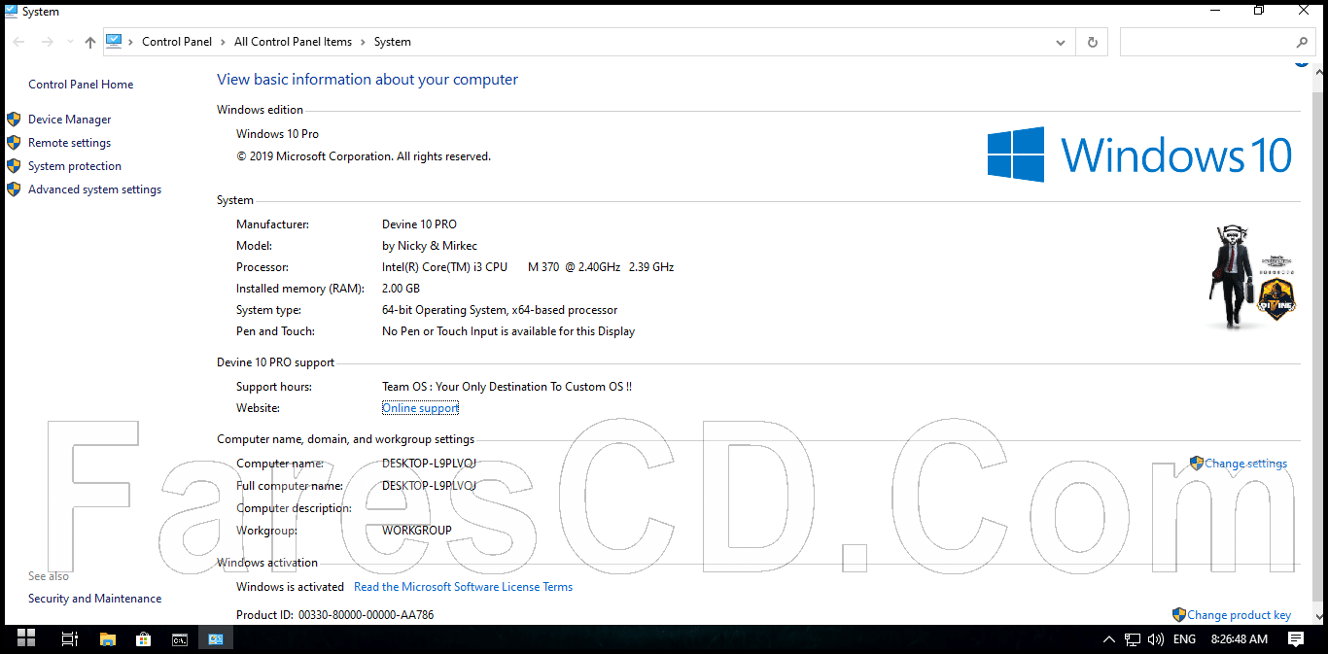Click the Intel Core i3 processor value

click(x=528, y=267)
